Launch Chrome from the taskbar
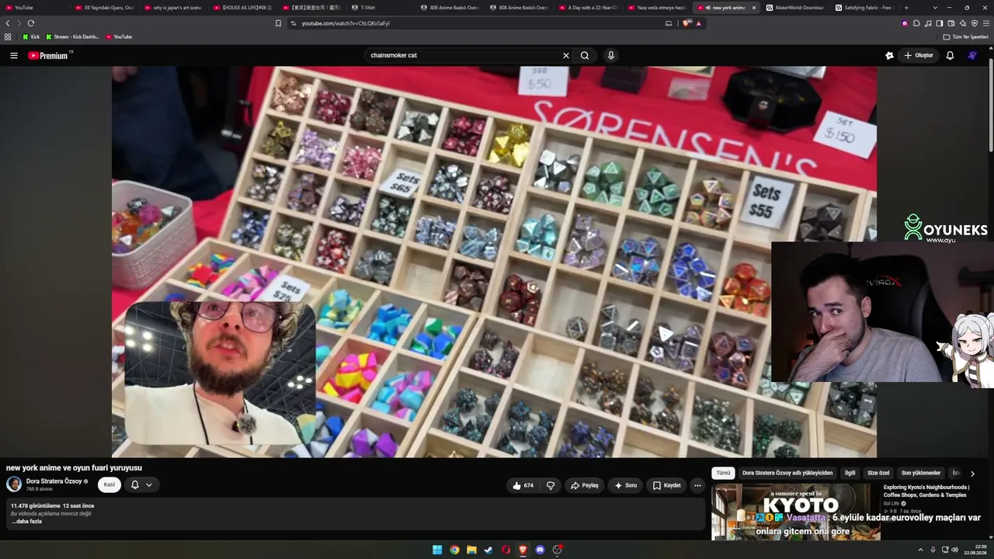The height and width of the screenshot is (559, 994). (x=454, y=550)
